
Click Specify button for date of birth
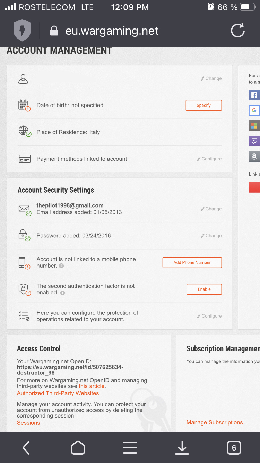[204, 105]
